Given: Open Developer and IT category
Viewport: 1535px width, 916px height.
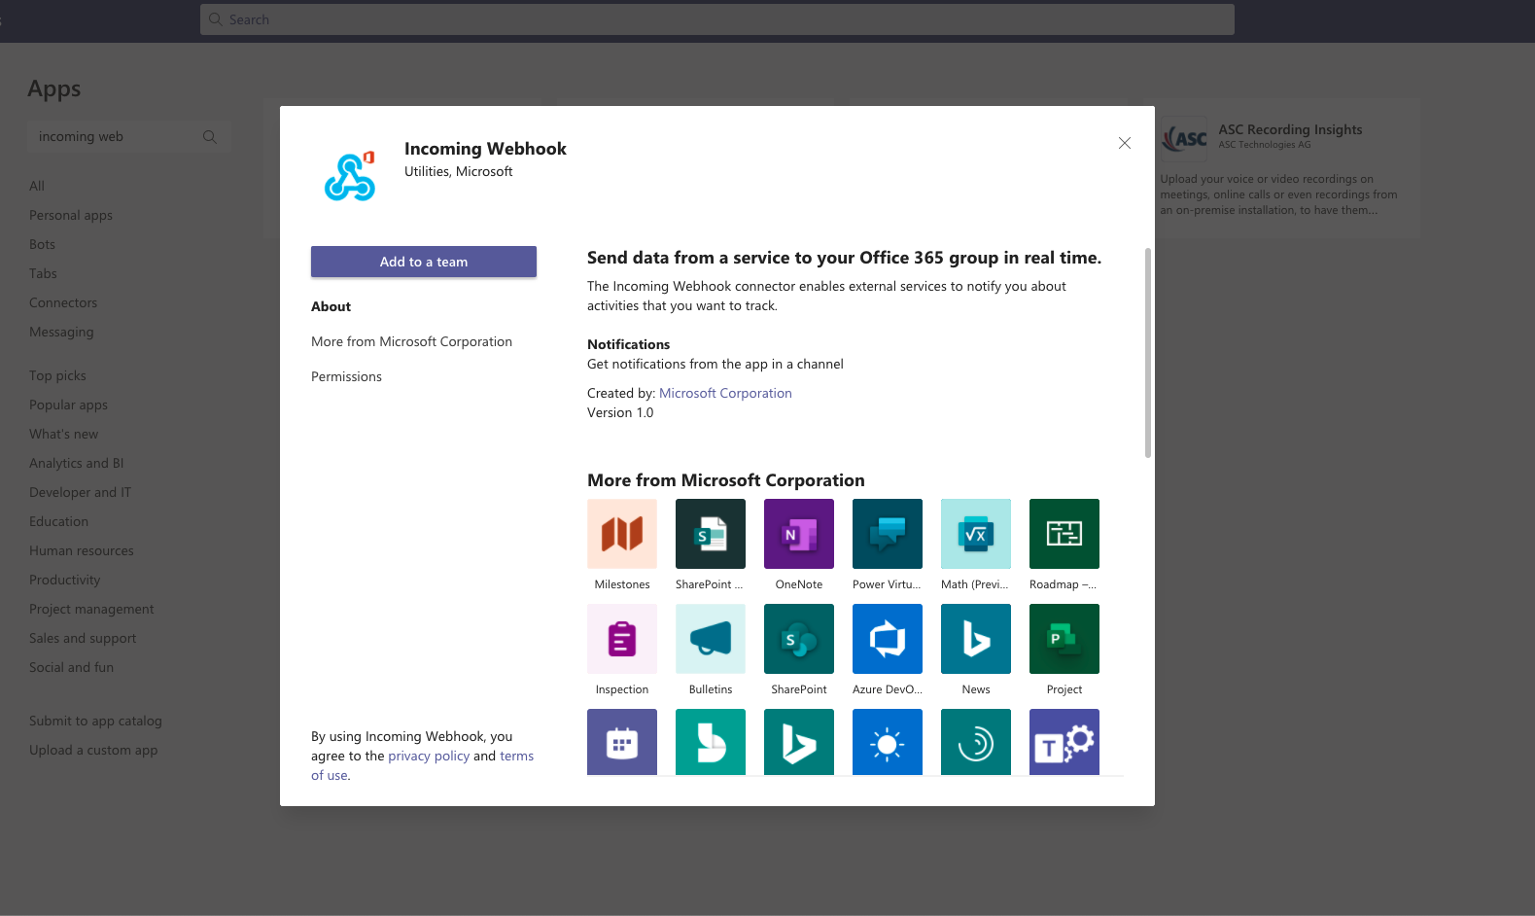Looking at the screenshot, I should pyautogui.click(x=80, y=492).
